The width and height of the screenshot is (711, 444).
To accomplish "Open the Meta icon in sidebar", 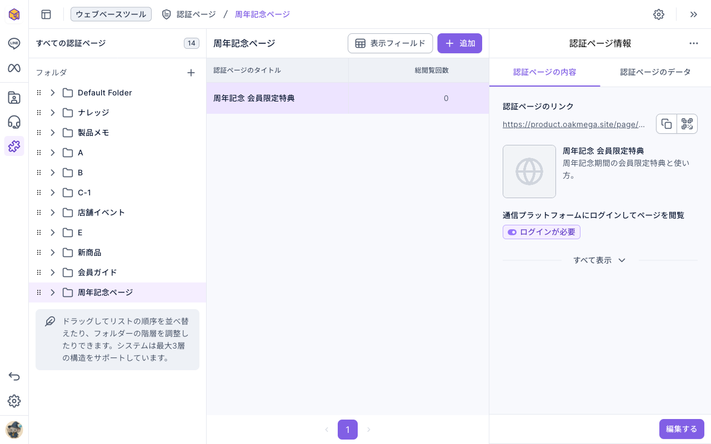I will click(14, 68).
